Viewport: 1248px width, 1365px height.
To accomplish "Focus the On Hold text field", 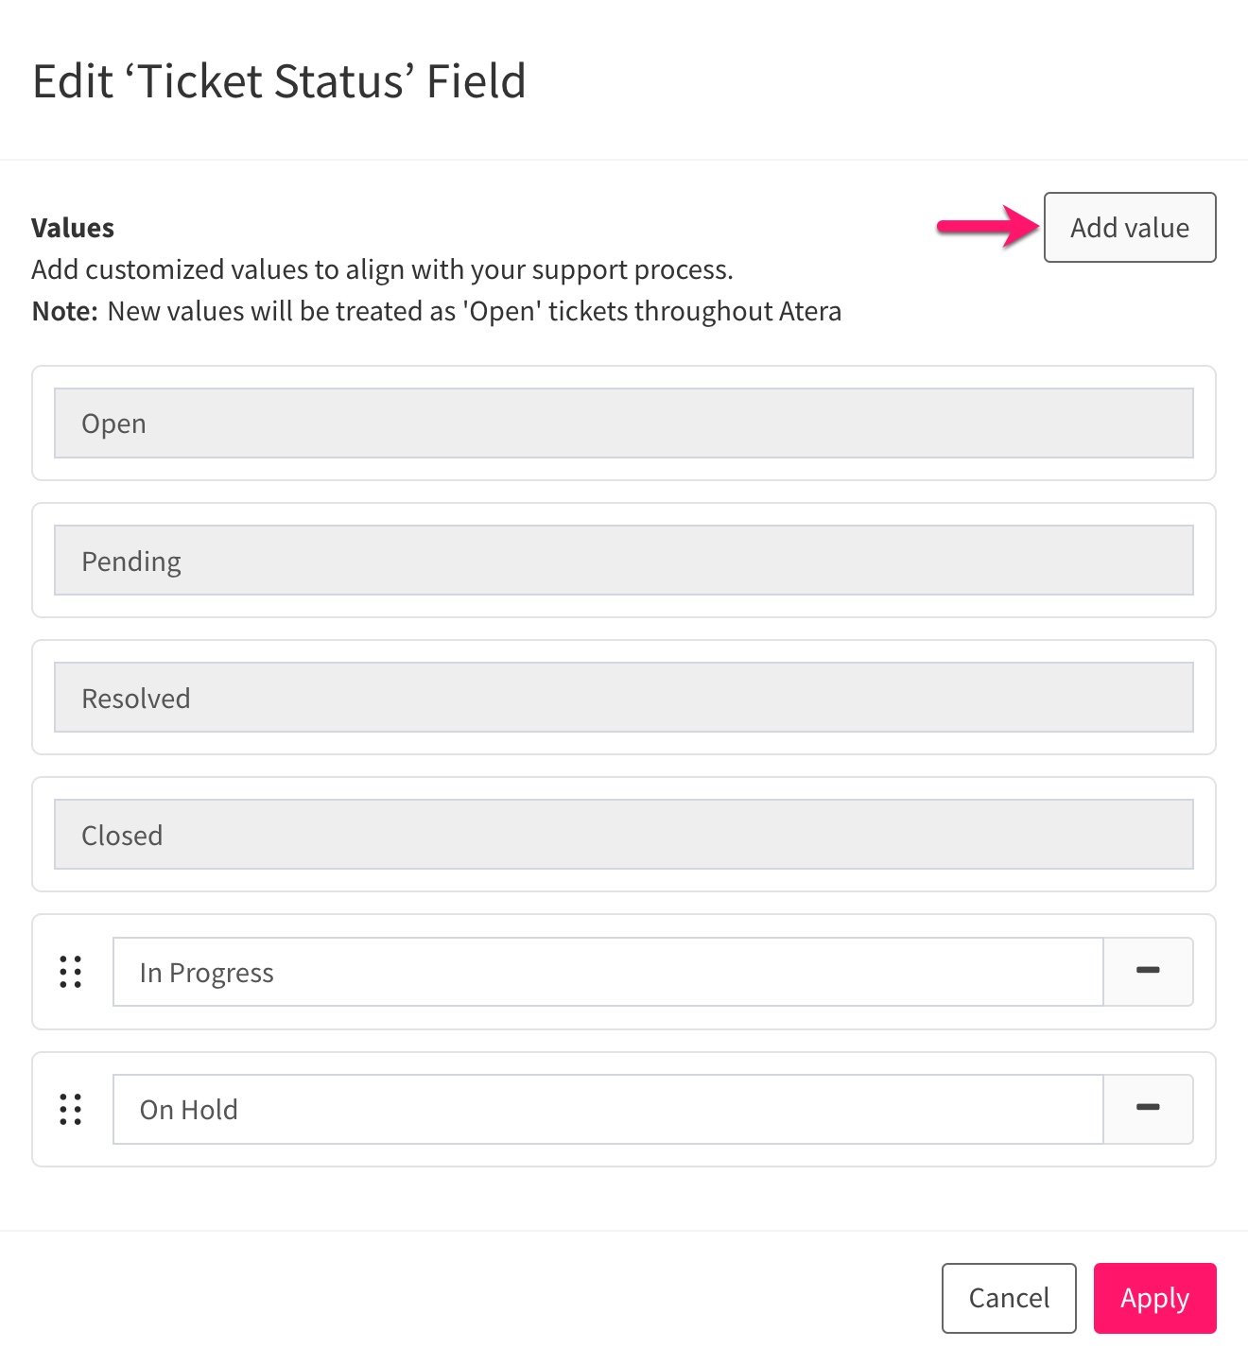I will tap(607, 1109).
